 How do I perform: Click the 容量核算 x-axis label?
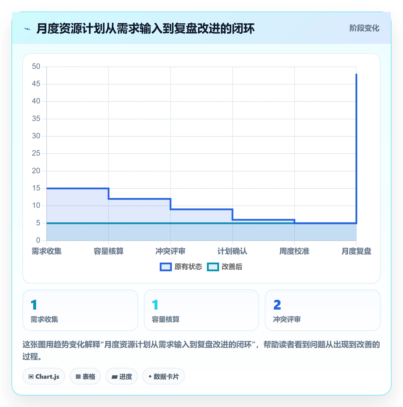(x=109, y=251)
